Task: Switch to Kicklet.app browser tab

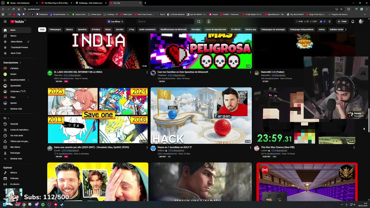Action: click(91, 3)
